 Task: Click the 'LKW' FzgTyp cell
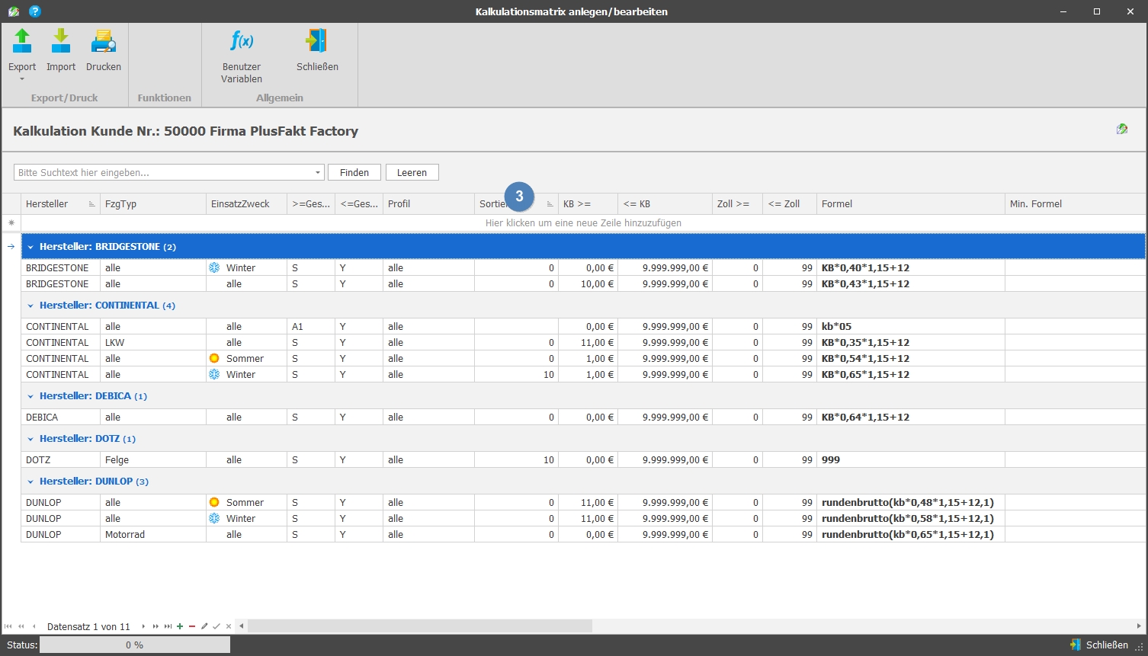click(x=153, y=342)
